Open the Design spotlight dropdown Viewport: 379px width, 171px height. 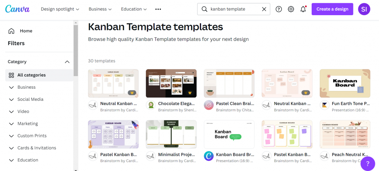(60, 9)
